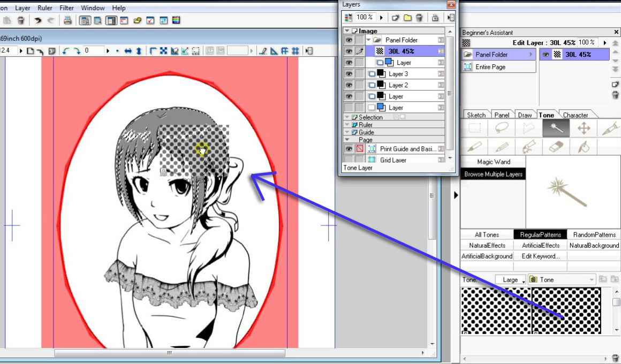621x364 pixels.
Task: Click rotate clockwise icon in page toolbar
Action: 77,51
